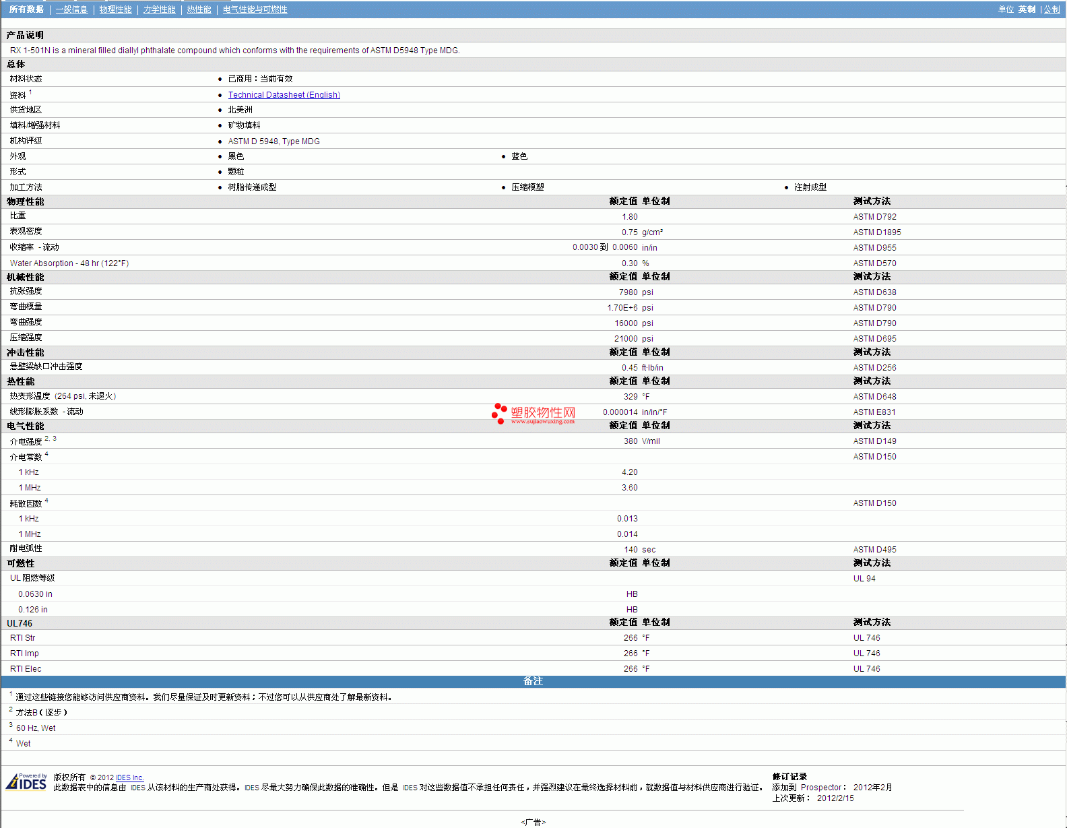Click the IDES Inc. copyright link
Image resolution: width=1067 pixels, height=828 pixels.
(x=129, y=777)
